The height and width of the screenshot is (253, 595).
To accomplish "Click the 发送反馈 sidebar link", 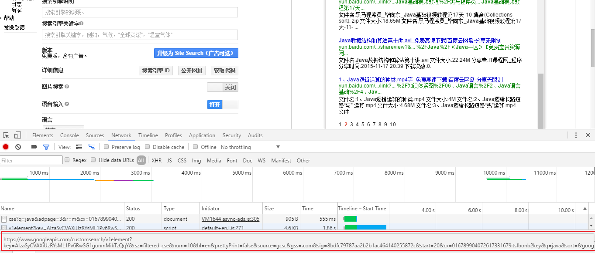I will (x=14, y=27).
